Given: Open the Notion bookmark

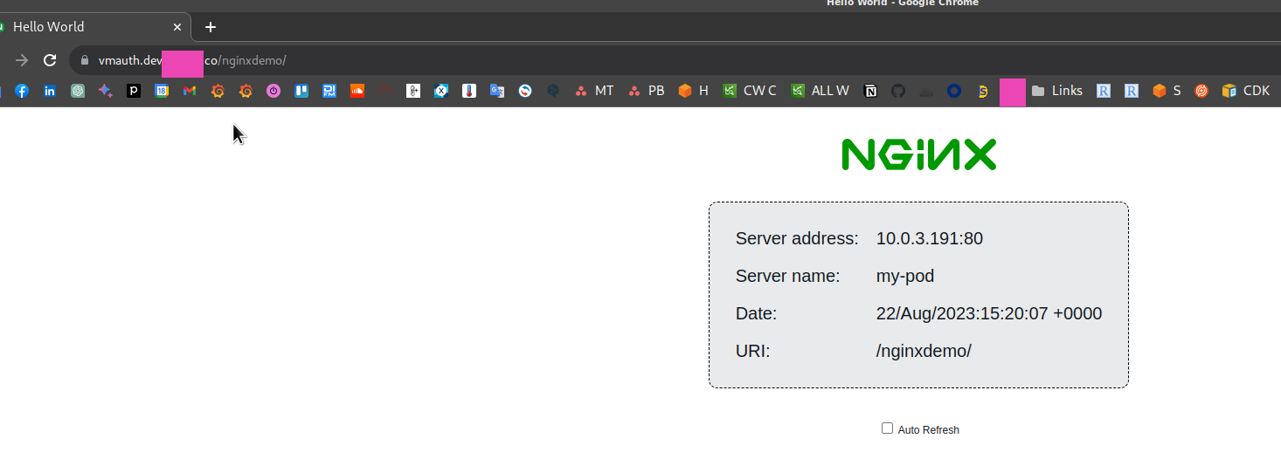Looking at the screenshot, I should [x=870, y=91].
